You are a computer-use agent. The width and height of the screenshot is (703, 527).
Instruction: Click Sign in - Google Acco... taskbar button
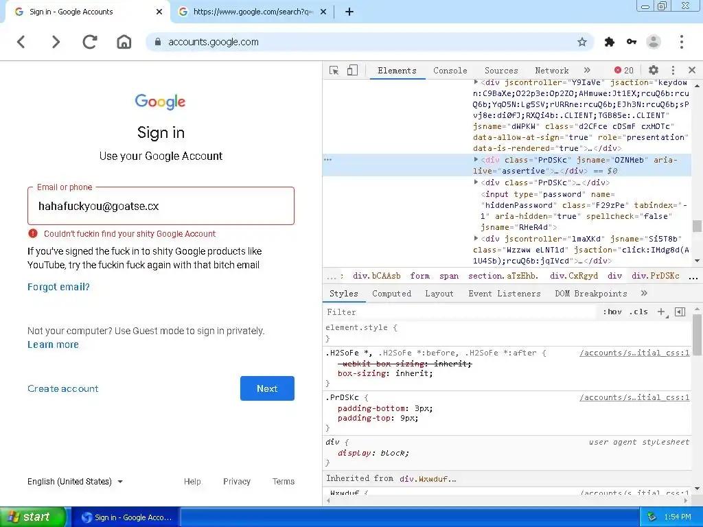point(126,517)
